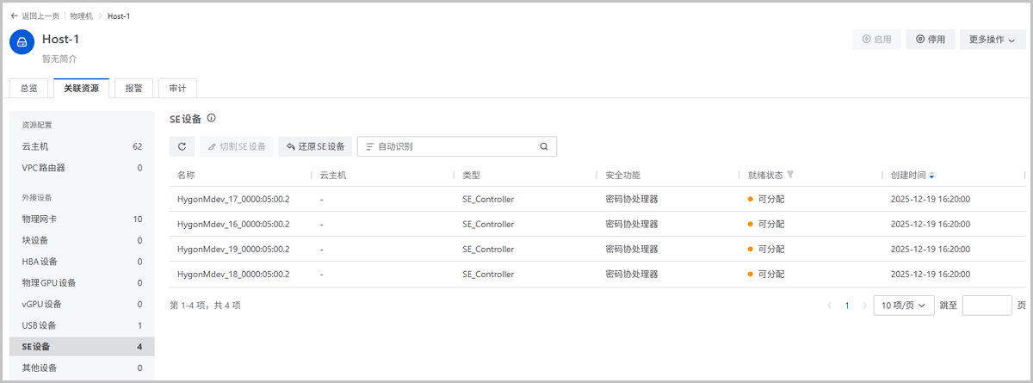Click the 跳至 page number input field
Image resolution: width=1033 pixels, height=383 pixels.
(x=987, y=306)
